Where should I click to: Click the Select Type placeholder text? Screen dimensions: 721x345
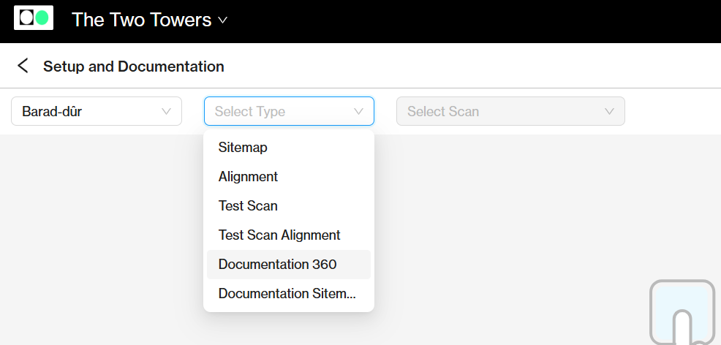[249, 111]
